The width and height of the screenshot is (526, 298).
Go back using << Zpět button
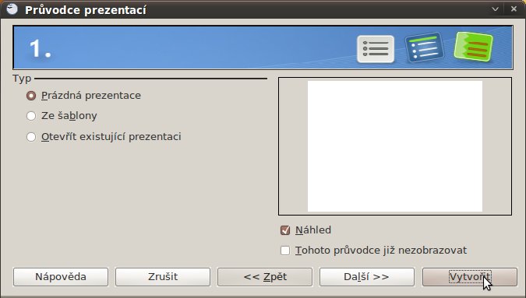(265, 277)
